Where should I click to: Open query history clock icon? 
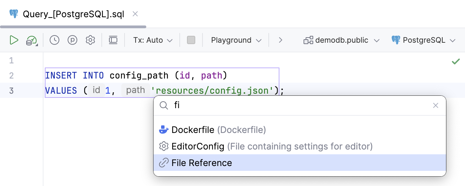click(x=55, y=40)
